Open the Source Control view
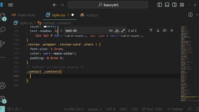Screen dimensions: 199x112 [2, 44]
